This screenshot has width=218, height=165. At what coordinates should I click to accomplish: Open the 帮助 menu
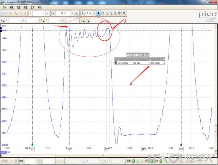click(x=40, y=8)
